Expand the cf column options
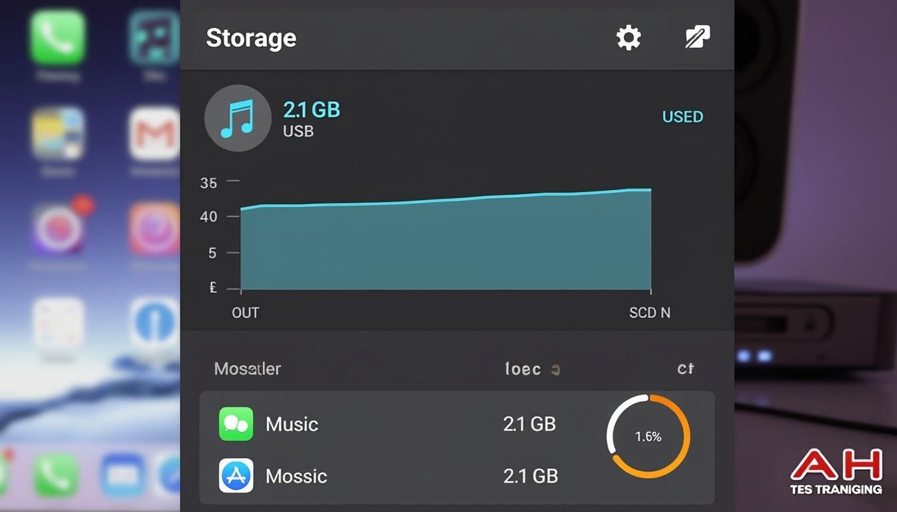 [x=687, y=369]
